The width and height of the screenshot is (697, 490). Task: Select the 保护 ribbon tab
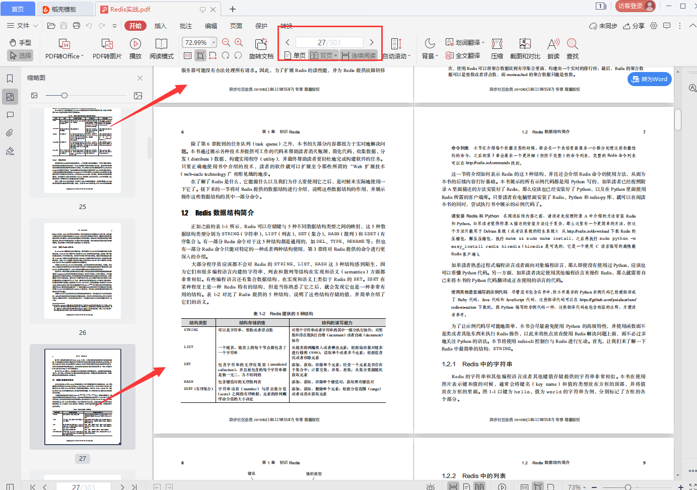tap(261, 26)
